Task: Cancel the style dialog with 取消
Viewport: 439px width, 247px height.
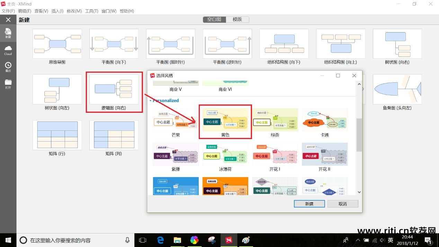Action: pos(342,204)
